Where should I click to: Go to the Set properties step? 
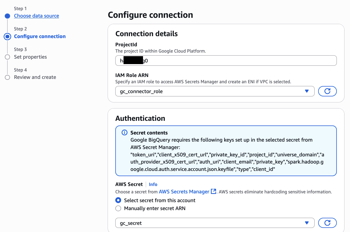pos(30,57)
